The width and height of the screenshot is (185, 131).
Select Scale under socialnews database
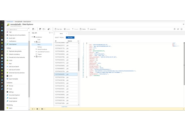click(x=39, y=40)
